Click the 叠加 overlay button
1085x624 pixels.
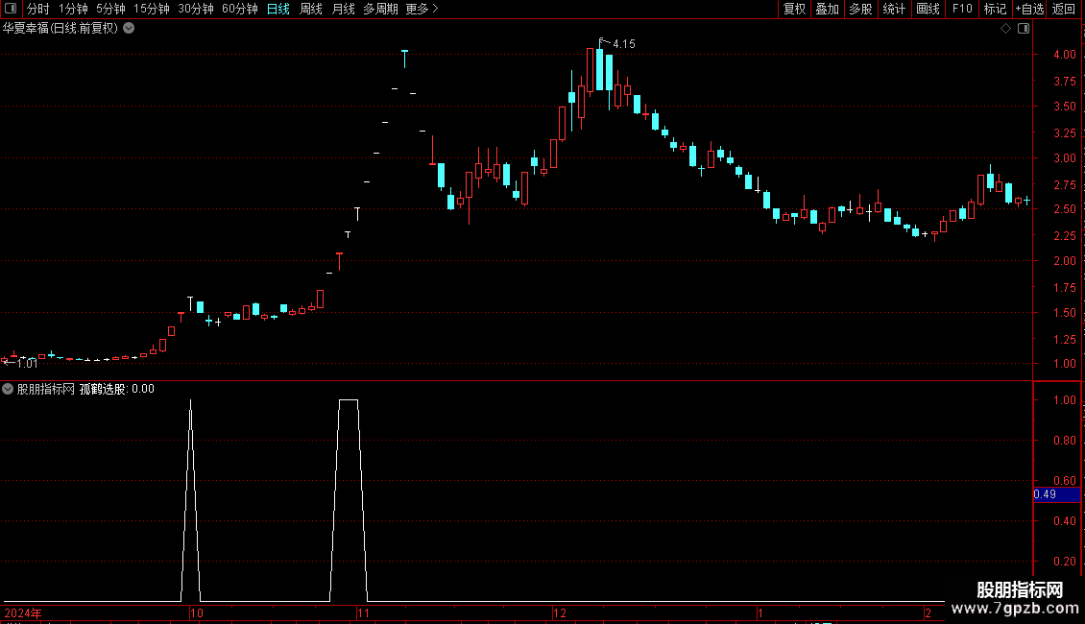(827, 9)
